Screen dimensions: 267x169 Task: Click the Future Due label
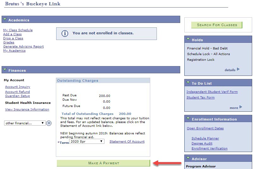pyautogui.click(x=71, y=106)
